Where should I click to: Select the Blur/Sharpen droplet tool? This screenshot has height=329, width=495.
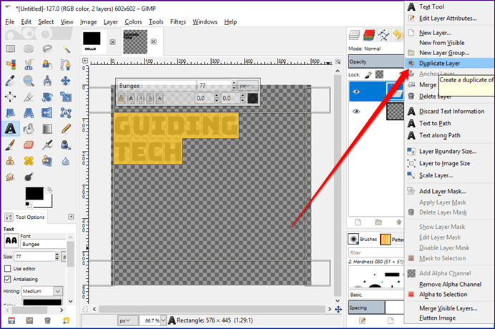[66, 162]
